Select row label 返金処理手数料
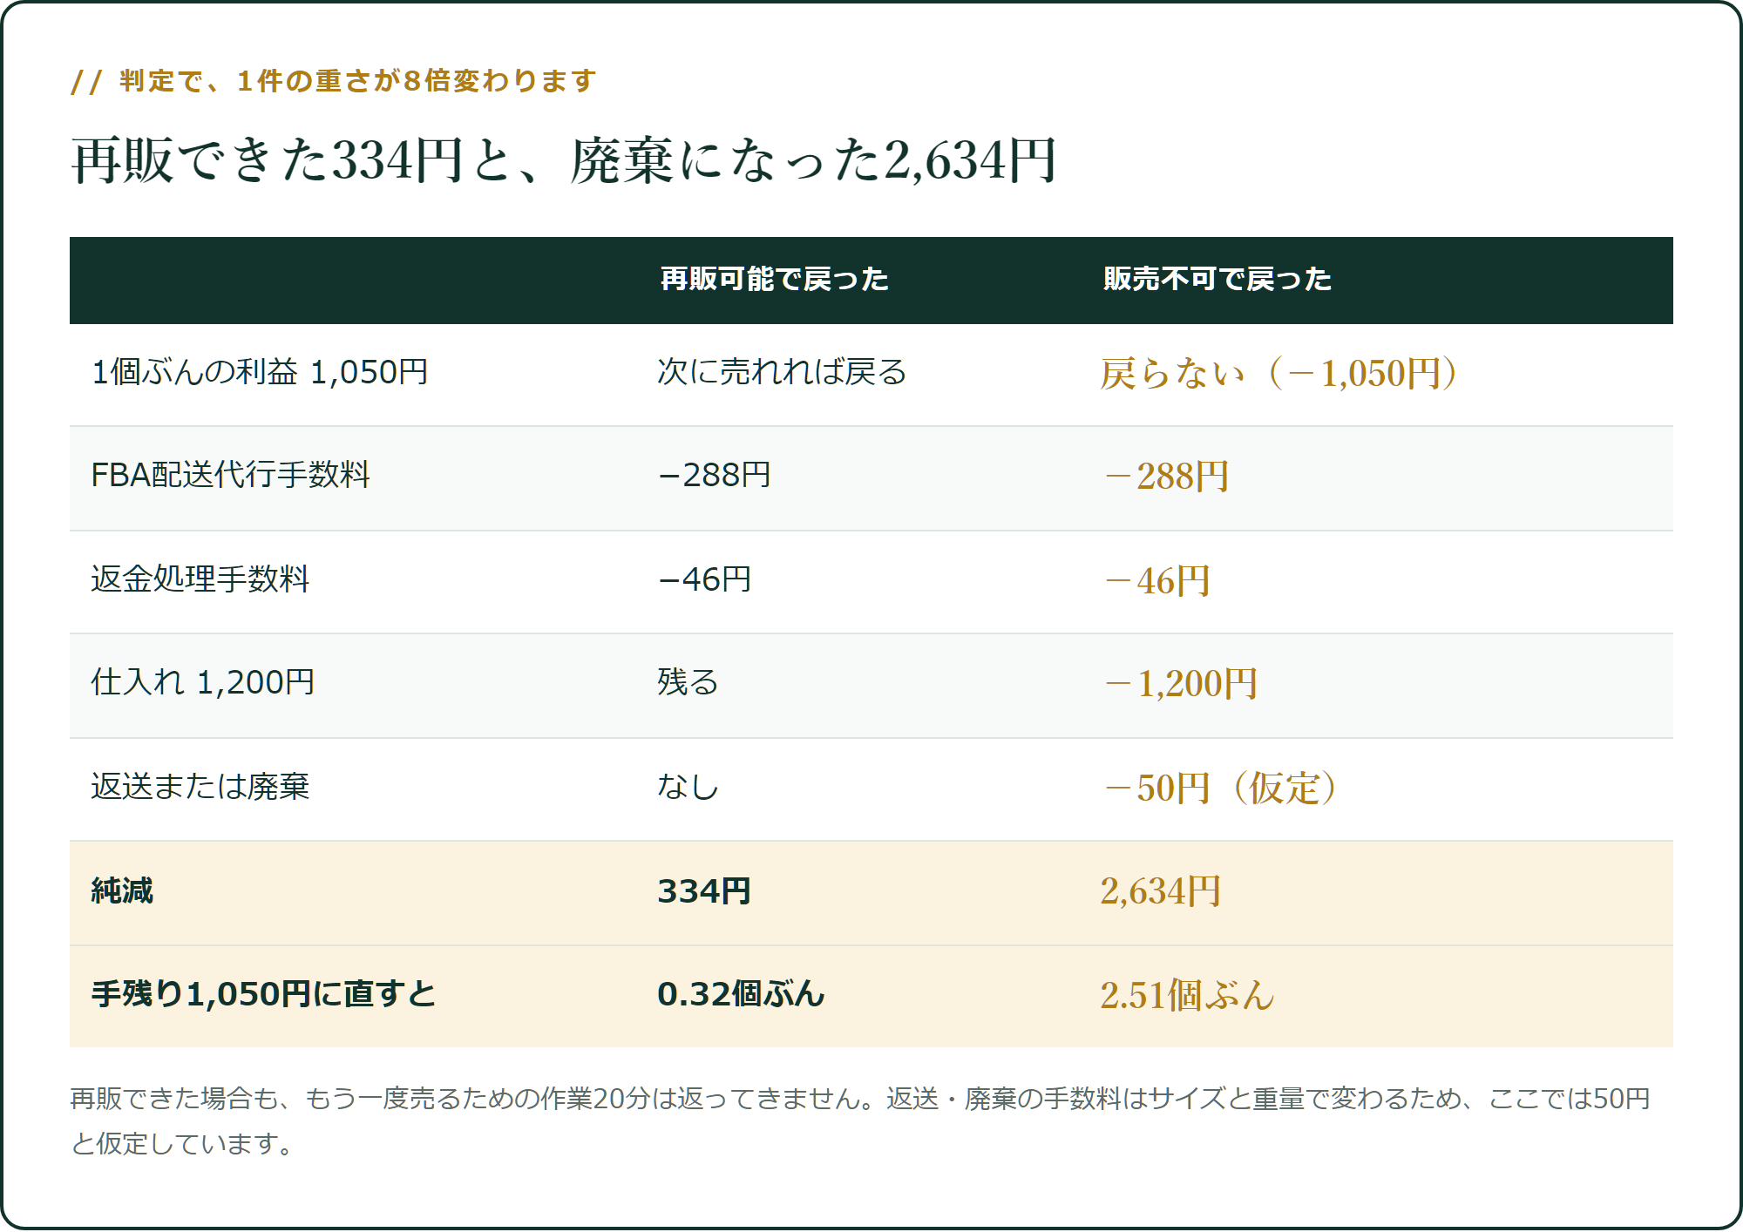Viewport: 1743px width, 1232px height. pyautogui.click(x=200, y=579)
